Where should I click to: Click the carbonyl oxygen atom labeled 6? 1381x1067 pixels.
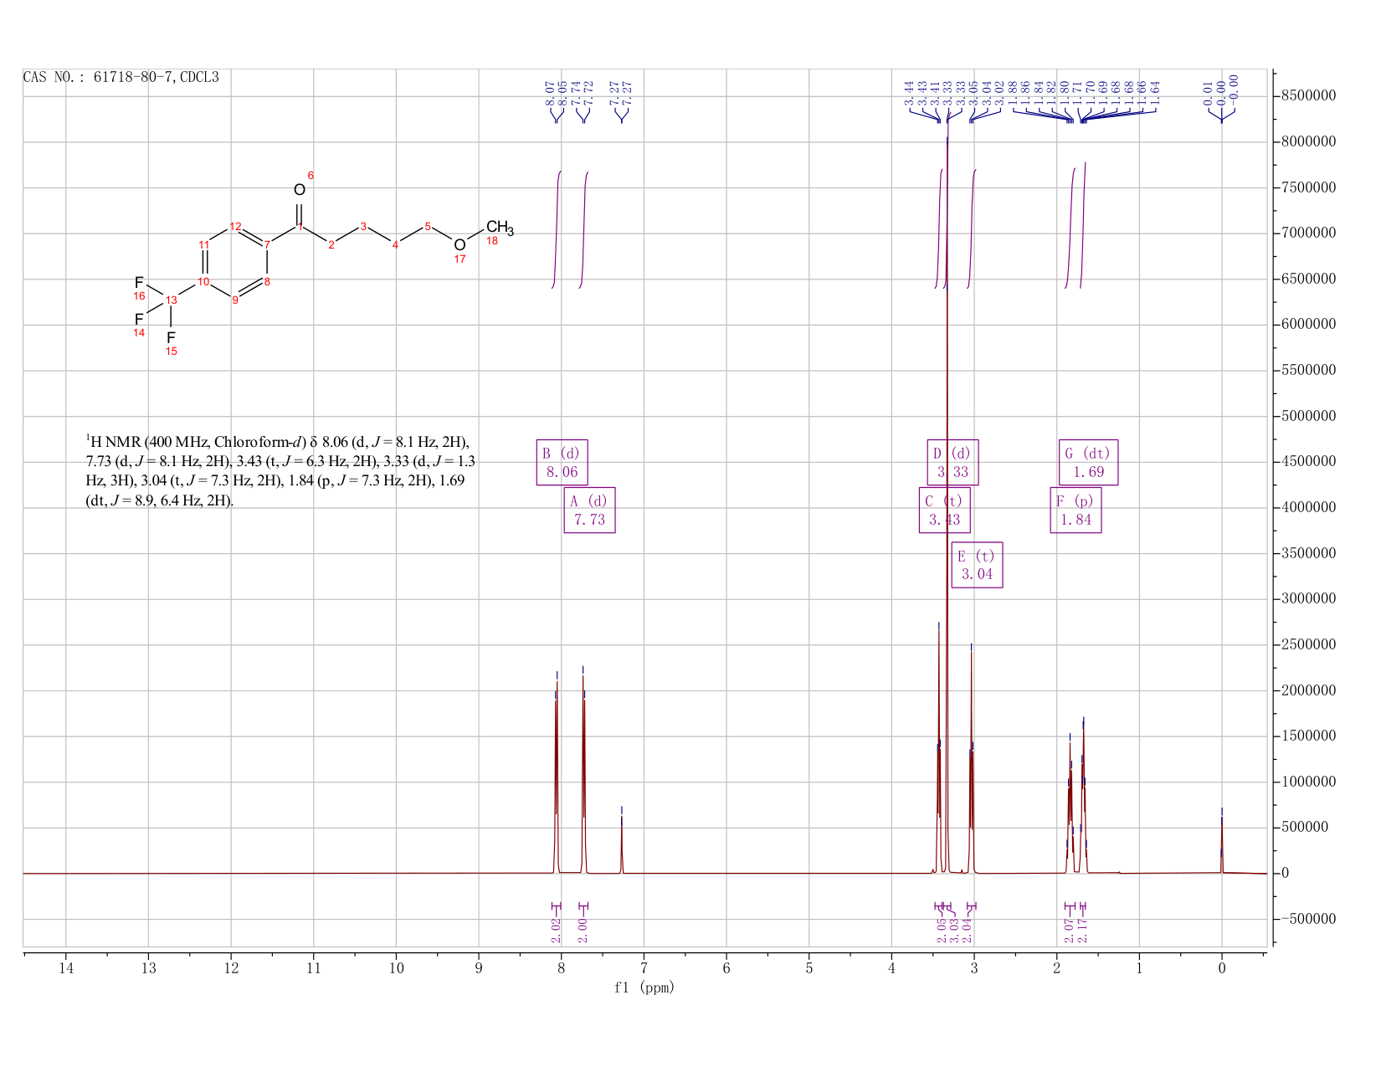(300, 190)
